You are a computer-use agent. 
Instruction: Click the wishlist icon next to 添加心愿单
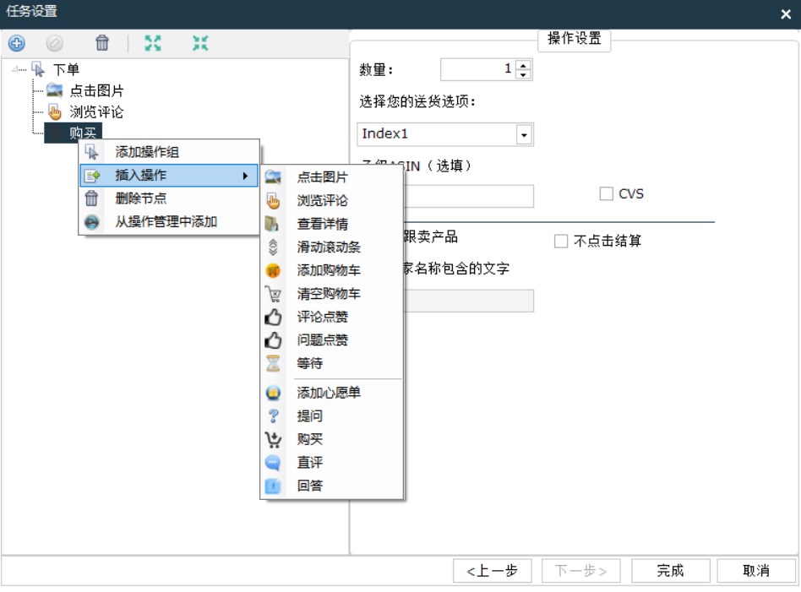[x=273, y=393]
